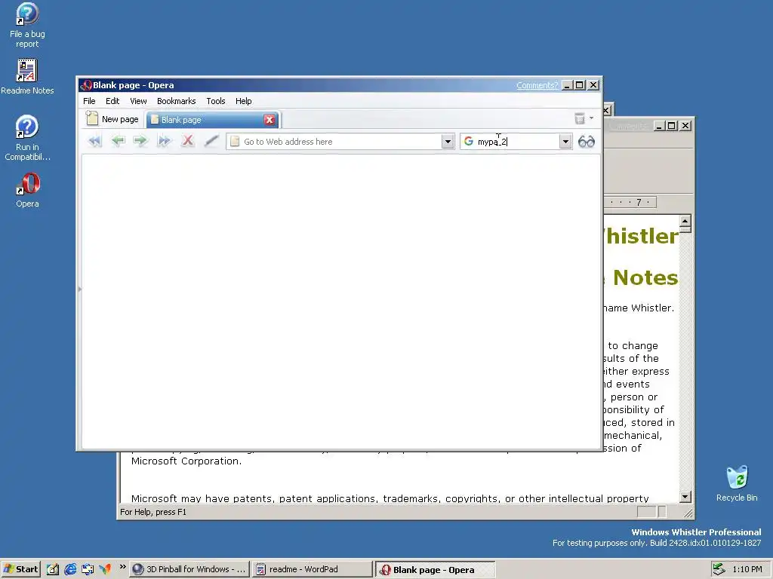This screenshot has width=773, height=579.
Task: Click the search field containing mypa_2
Action: [516, 142]
